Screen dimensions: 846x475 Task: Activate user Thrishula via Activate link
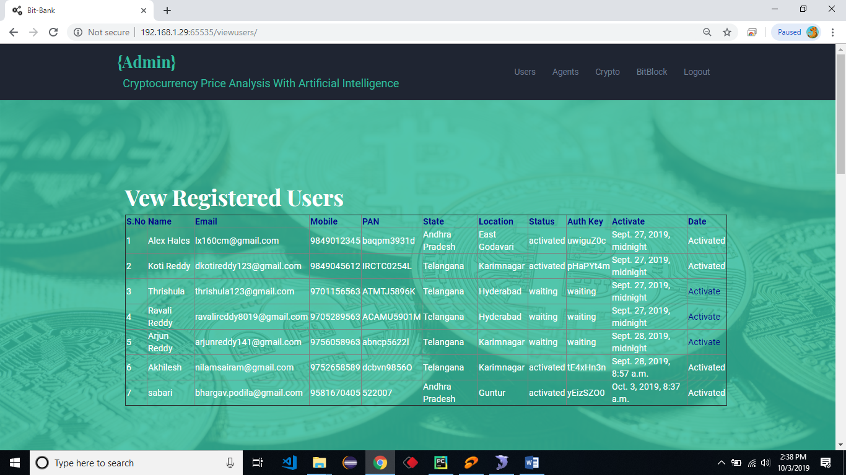pos(704,291)
